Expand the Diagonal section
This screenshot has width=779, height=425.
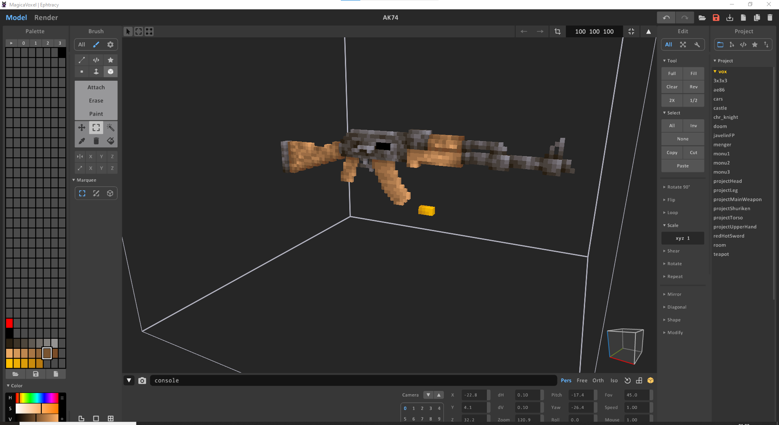(x=676, y=307)
